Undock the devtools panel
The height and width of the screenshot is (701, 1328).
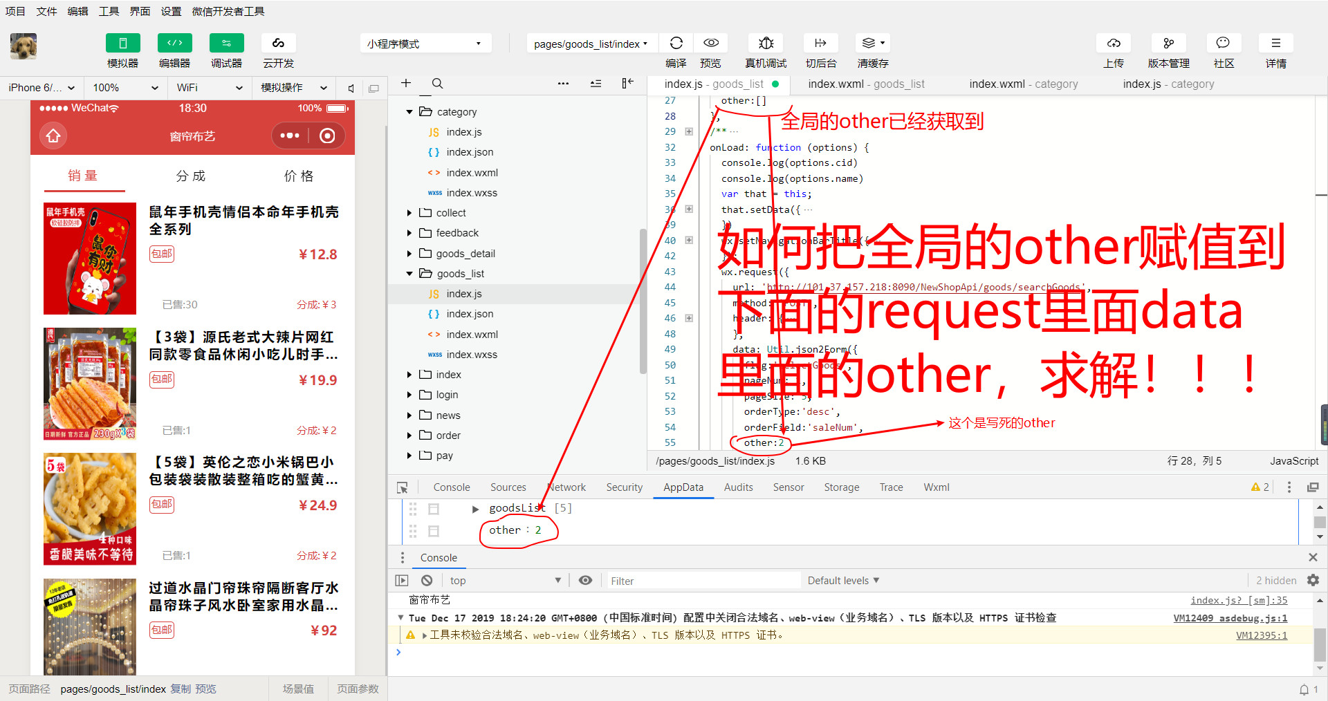pyautogui.click(x=1312, y=487)
